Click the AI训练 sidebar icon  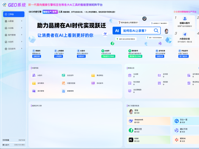click(x=6, y=28)
